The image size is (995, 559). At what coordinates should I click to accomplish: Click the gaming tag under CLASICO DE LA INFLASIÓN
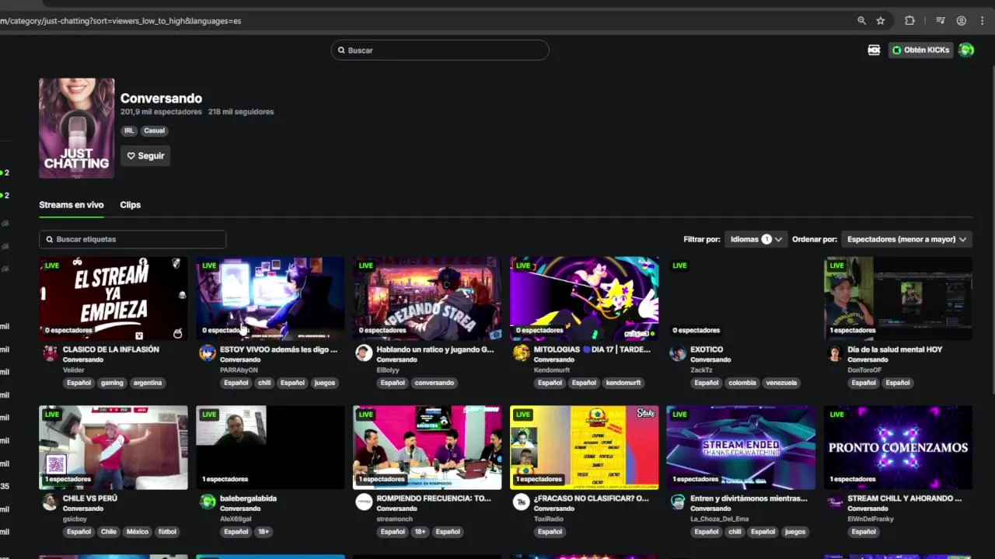pyautogui.click(x=112, y=383)
